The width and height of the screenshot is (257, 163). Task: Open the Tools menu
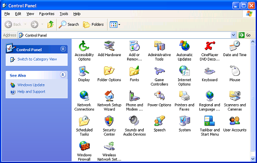64,14
